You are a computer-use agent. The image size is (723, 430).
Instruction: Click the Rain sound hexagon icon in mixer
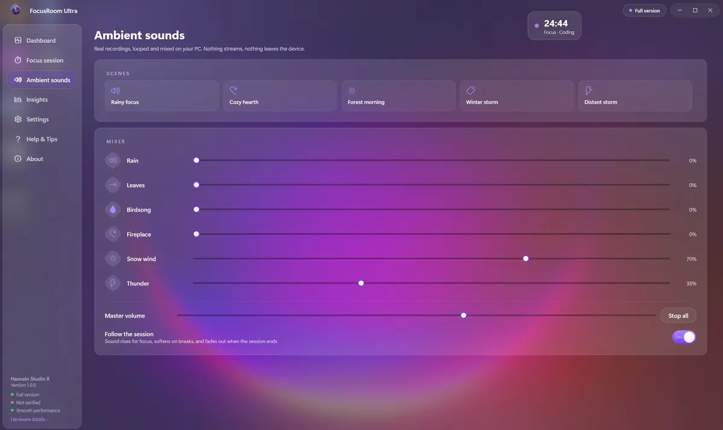113,161
